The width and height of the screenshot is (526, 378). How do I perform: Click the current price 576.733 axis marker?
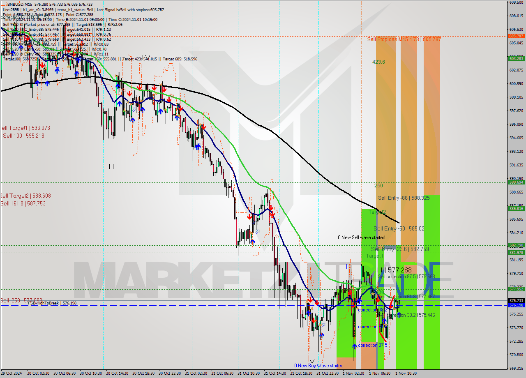pos(516,300)
